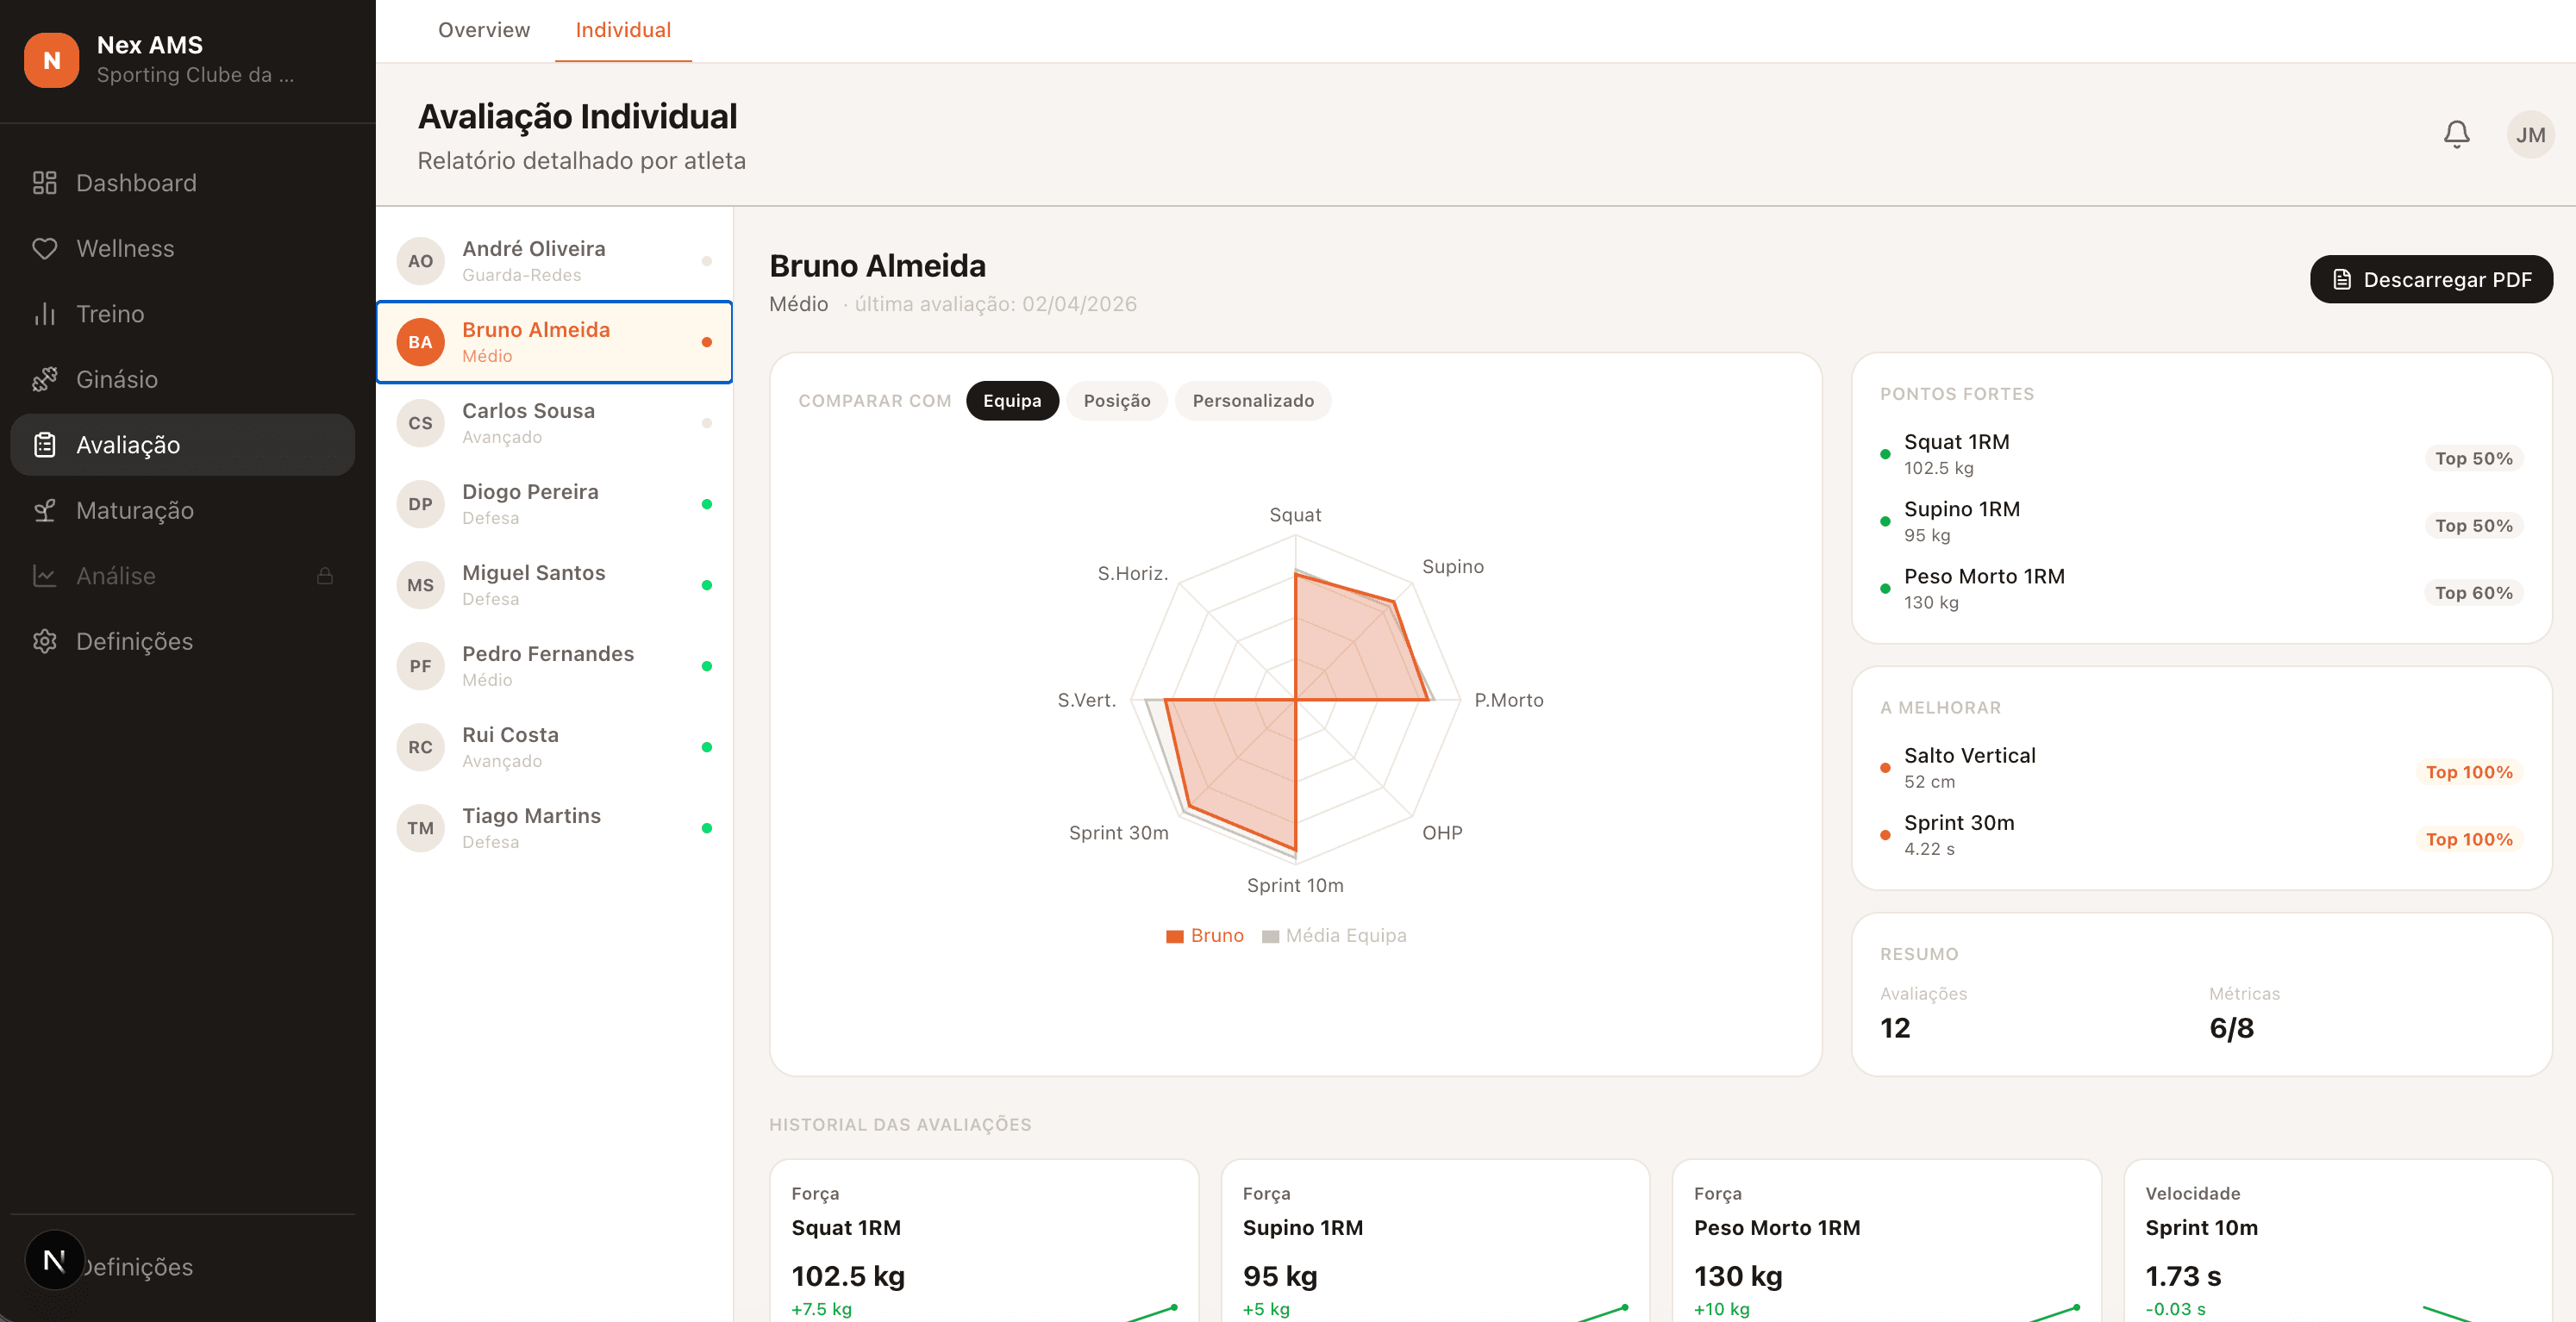Click the Treino bar chart icon
The image size is (2576, 1322).
(x=44, y=314)
